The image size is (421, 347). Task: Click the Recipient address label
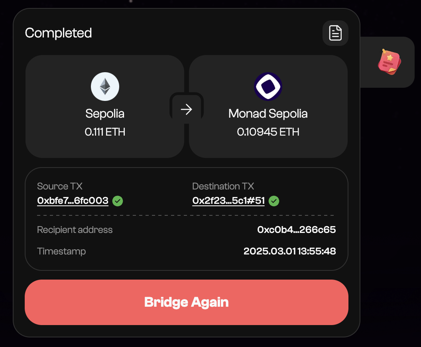pyautogui.click(x=75, y=230)
